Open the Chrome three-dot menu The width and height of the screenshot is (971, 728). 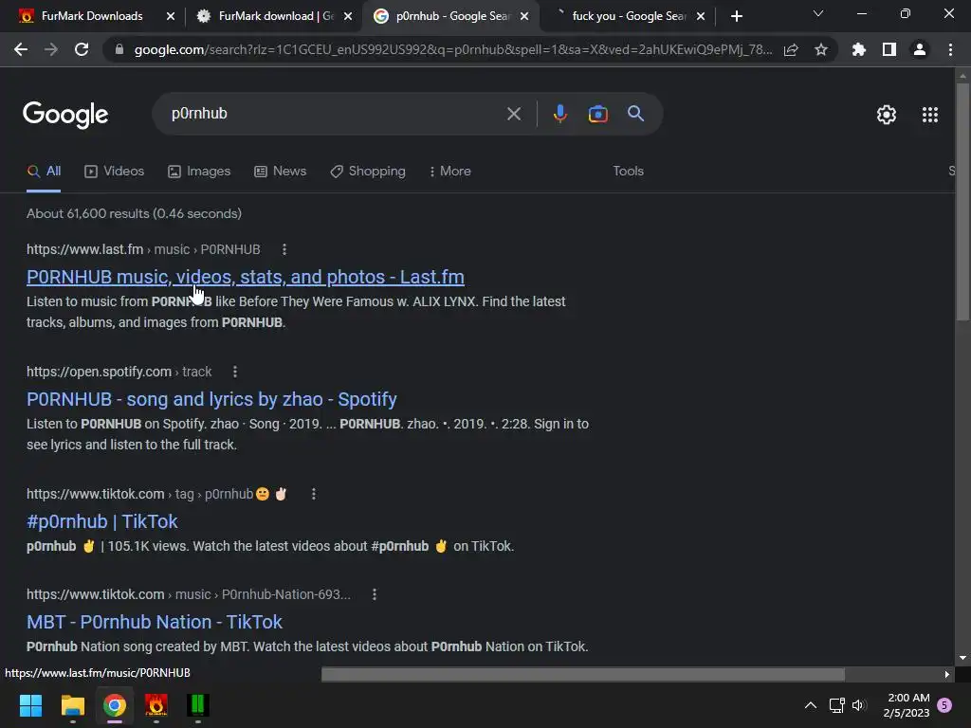coord(950,49)
